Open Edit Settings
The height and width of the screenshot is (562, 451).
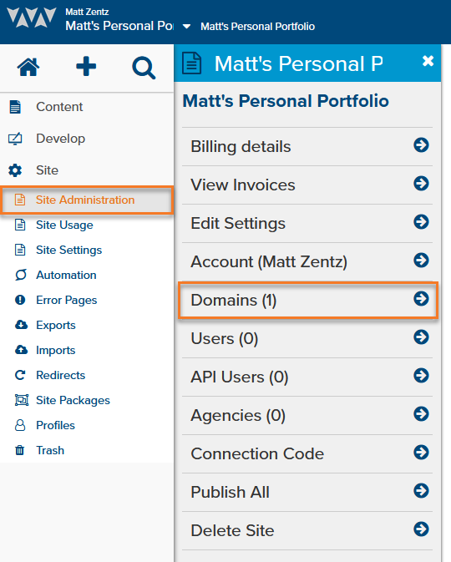(x=307, y=223)
